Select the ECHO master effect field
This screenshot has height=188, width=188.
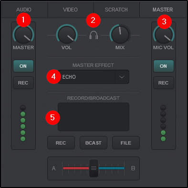click(87, 77)
